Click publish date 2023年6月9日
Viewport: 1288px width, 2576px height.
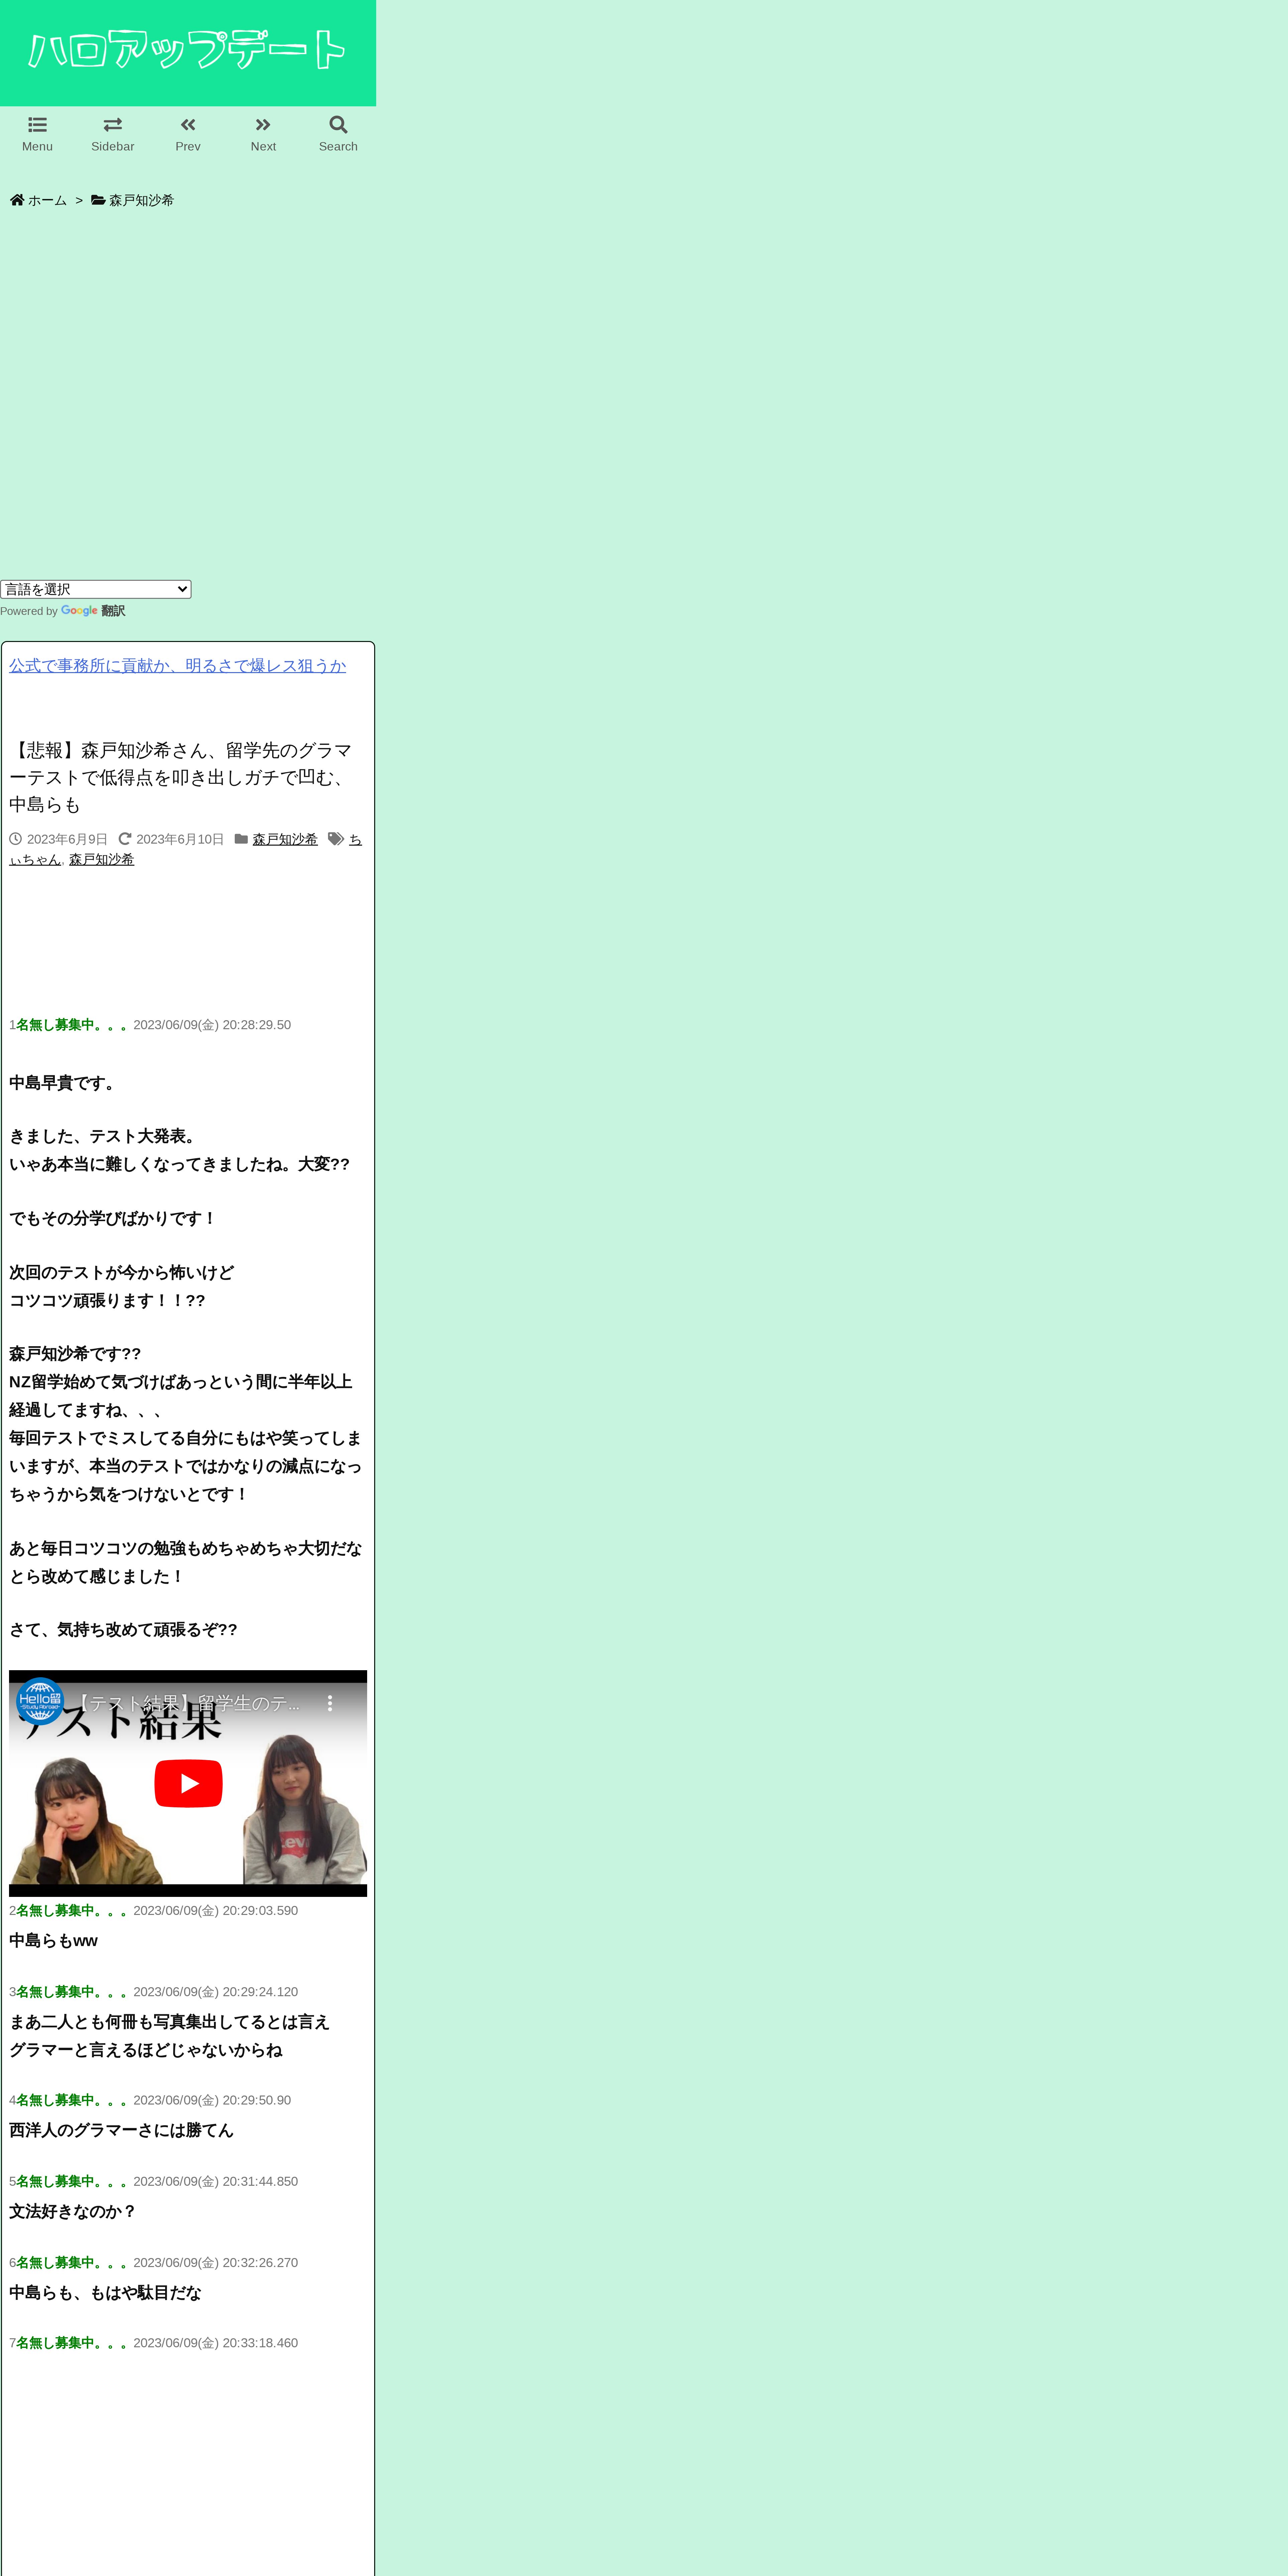(x=67, y=839)
